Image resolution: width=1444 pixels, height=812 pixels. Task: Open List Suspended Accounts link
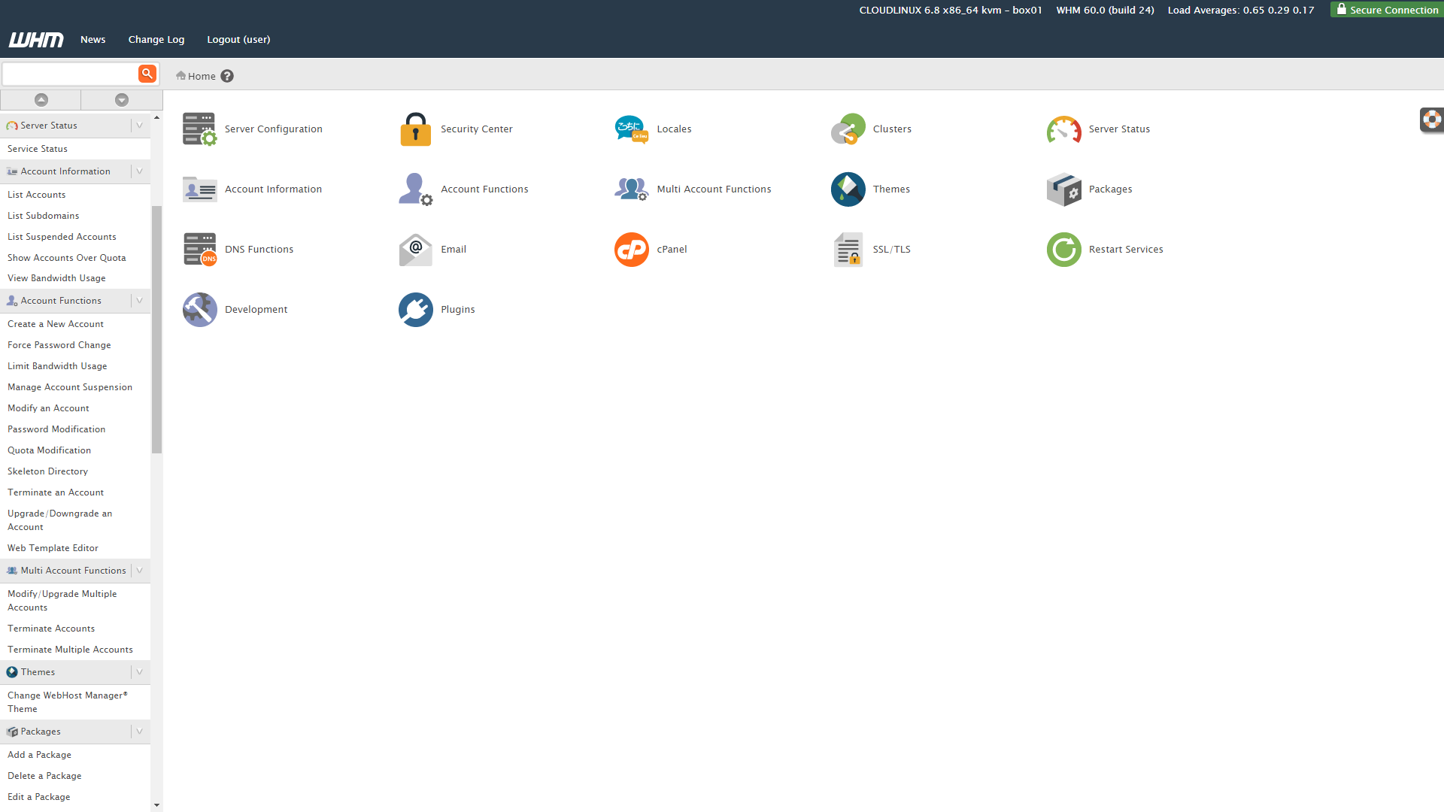[x=62, y=237]
